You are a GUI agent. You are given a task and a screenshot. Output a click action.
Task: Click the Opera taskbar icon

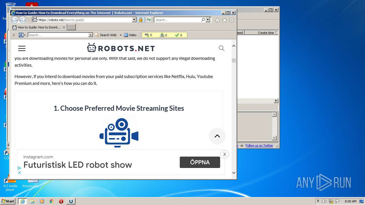[61, 201]
